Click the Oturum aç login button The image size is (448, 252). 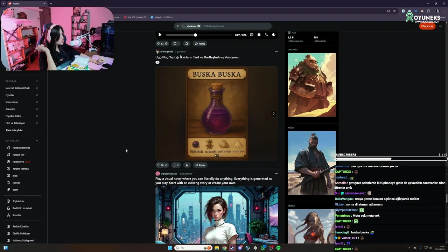pos(427,26)
